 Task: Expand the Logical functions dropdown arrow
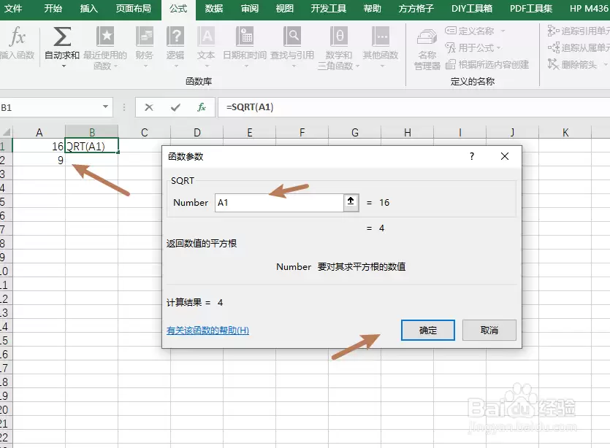pos(176,66)
